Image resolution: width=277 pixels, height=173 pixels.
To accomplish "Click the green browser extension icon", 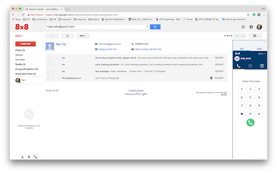I will click(254, 15).
